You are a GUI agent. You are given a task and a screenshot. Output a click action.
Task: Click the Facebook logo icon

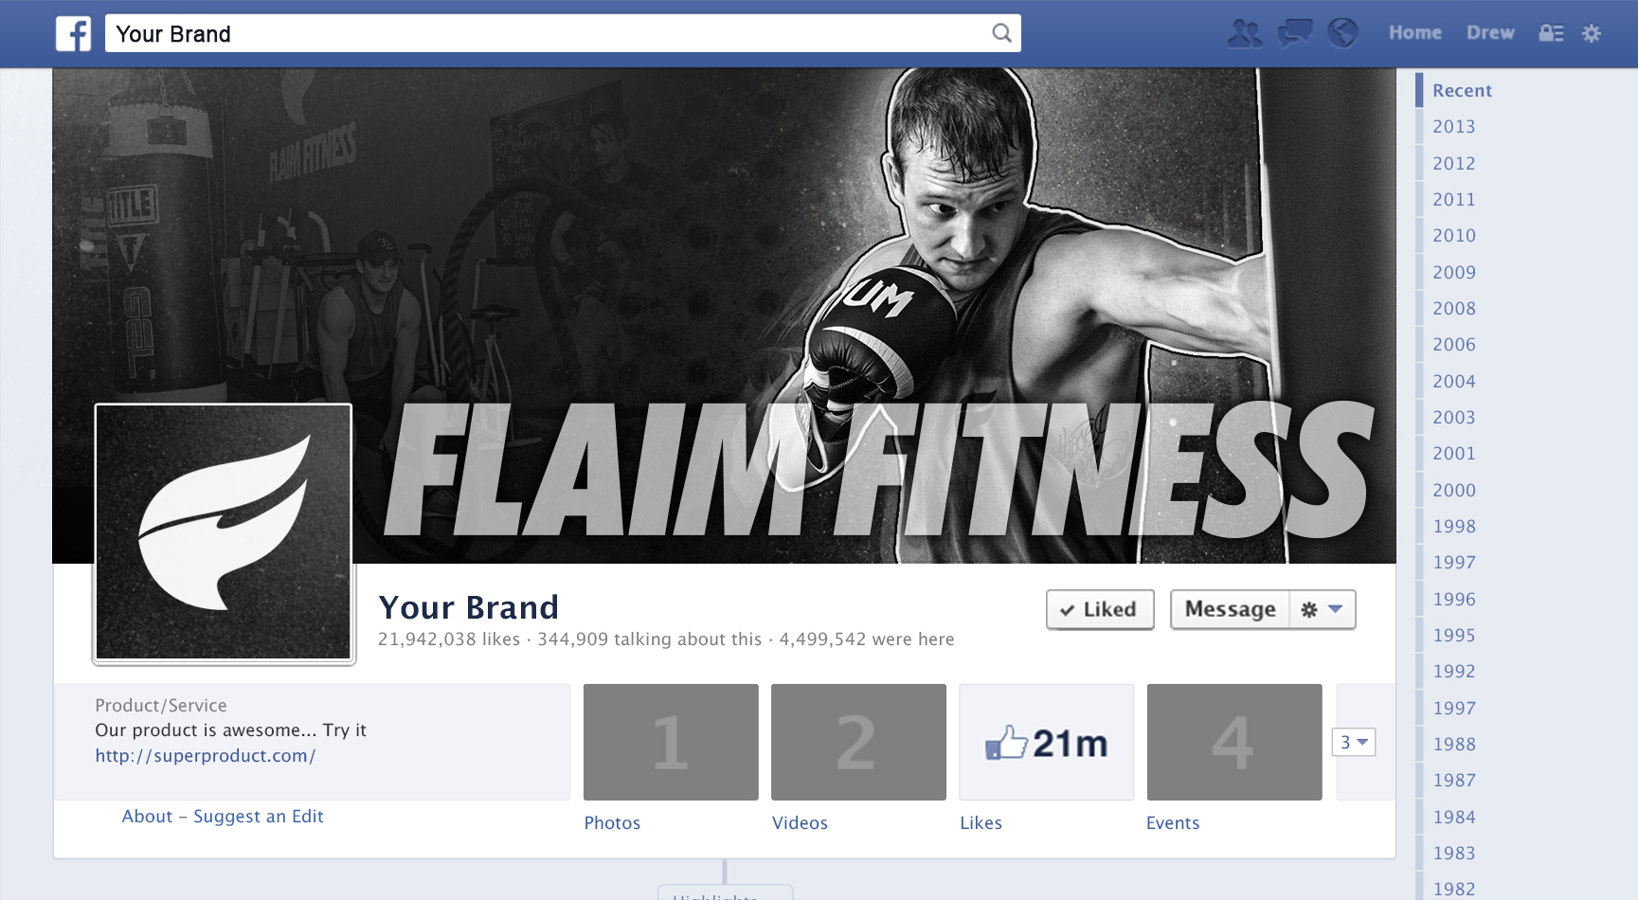73,34
